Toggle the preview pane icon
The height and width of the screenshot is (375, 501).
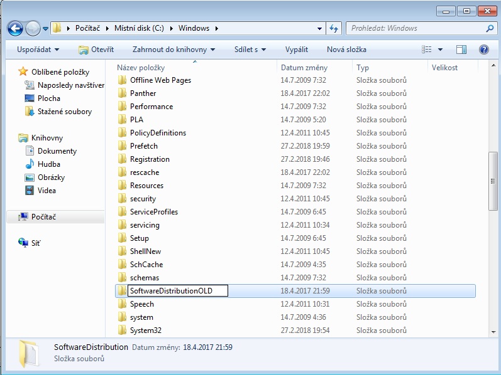pos(461,50)
